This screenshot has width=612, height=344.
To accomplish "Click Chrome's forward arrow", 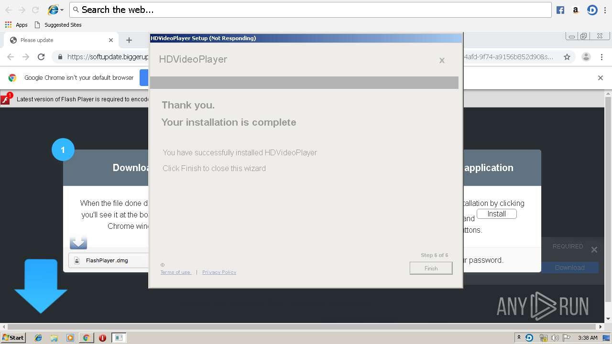I will click(x=26, y=57).
